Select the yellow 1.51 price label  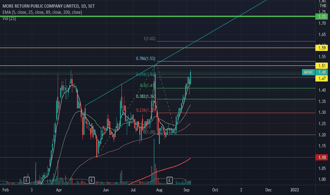322,66
